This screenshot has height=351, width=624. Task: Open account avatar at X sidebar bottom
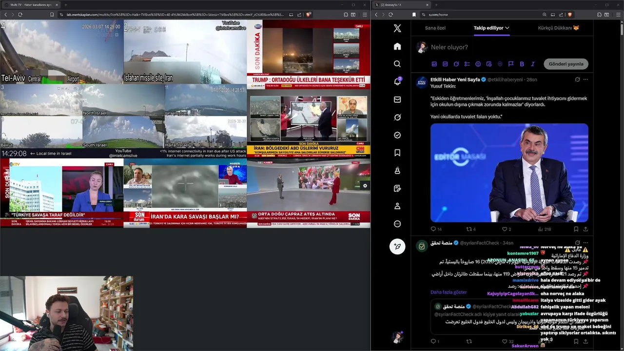(397, 337)
